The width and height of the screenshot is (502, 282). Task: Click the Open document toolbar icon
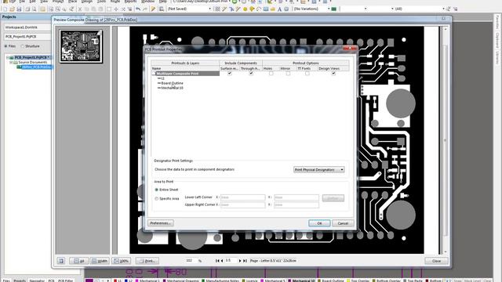12,9
